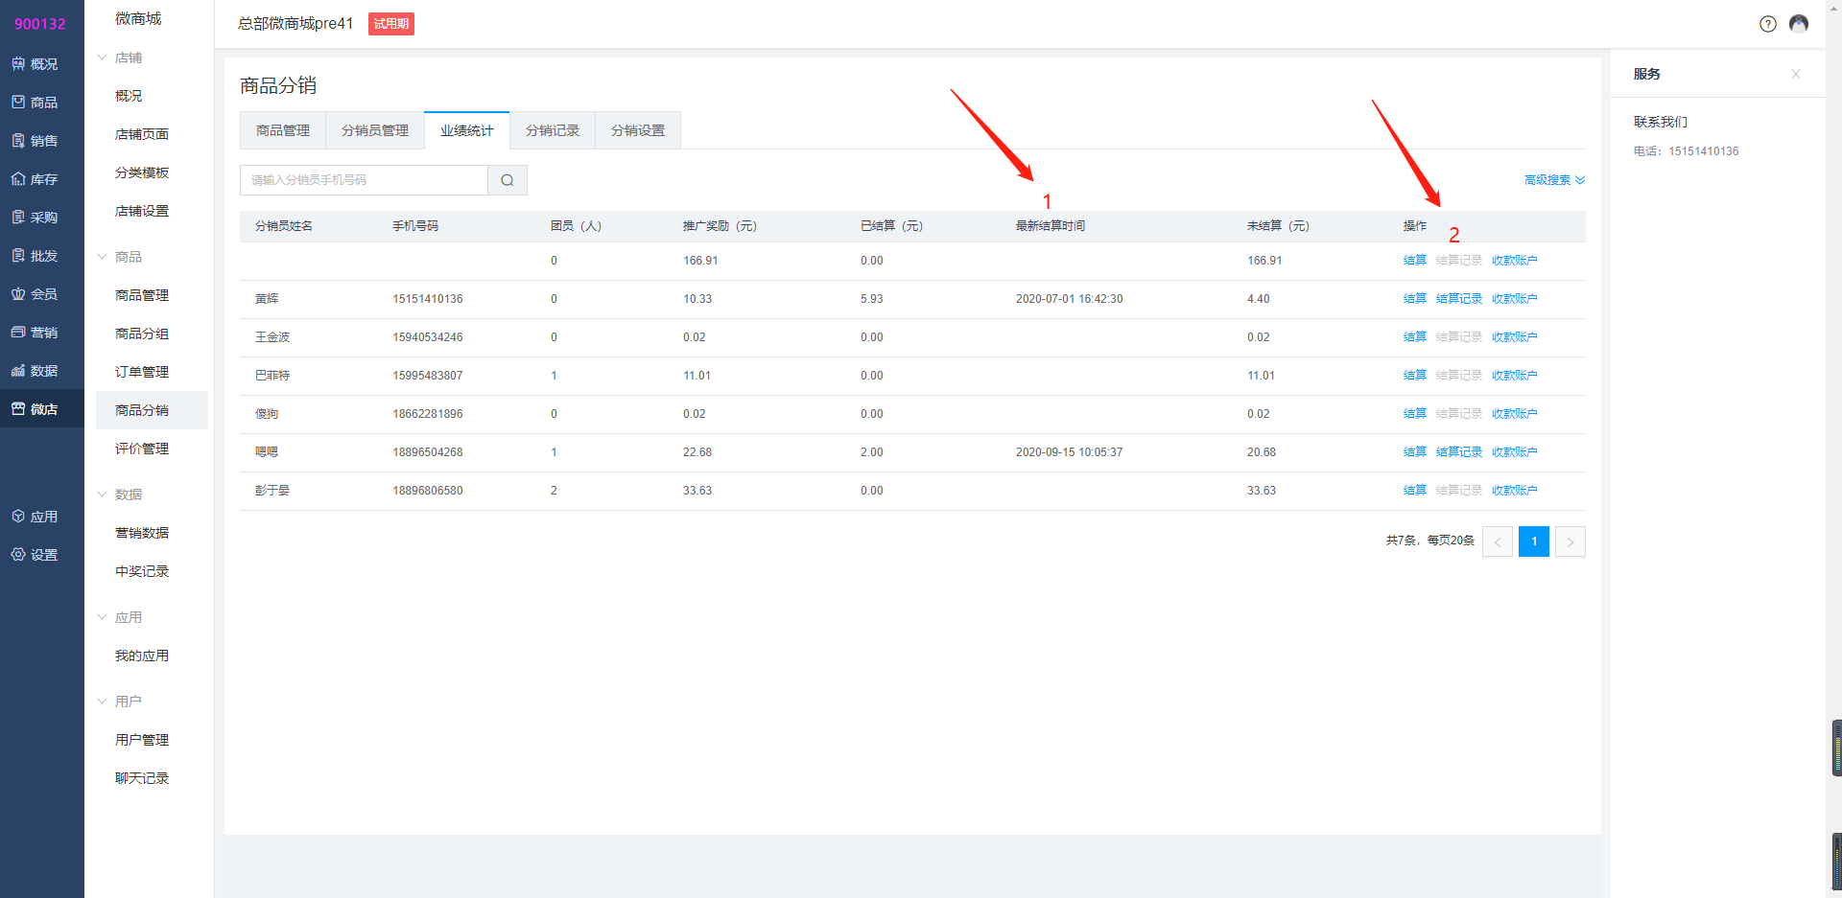Switch to the 分销员管理 tab
1842x898 pixels.
point(374,130)
